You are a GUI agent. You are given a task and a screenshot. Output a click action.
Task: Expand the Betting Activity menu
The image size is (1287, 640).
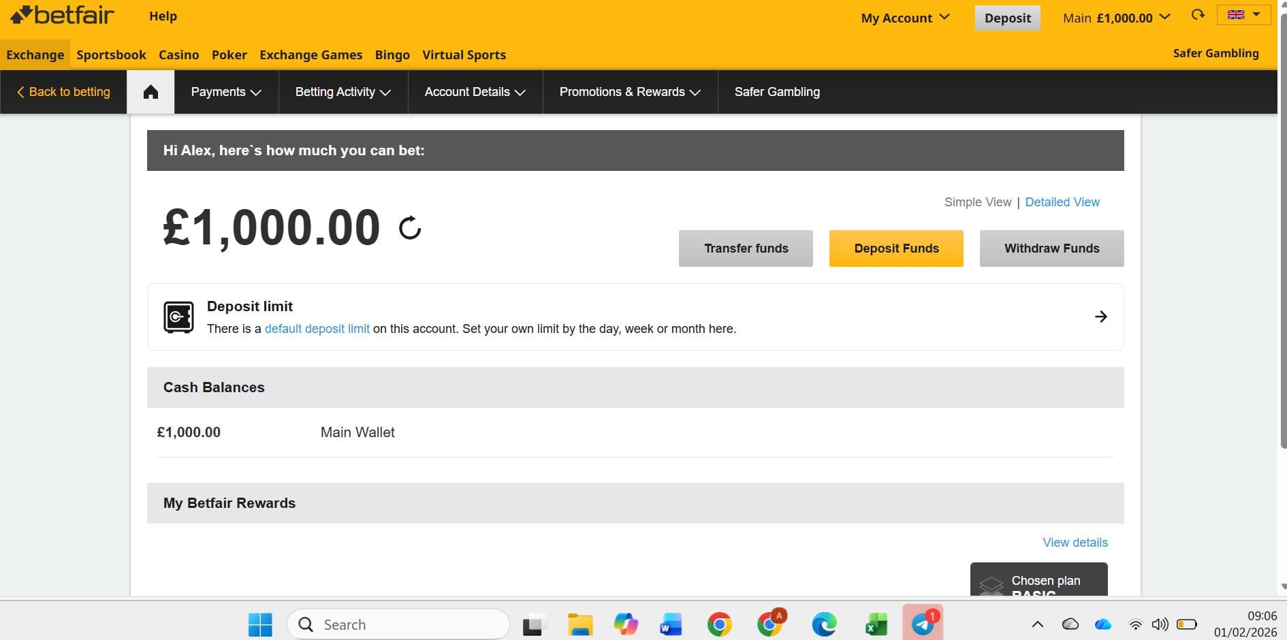pos(343,92)
